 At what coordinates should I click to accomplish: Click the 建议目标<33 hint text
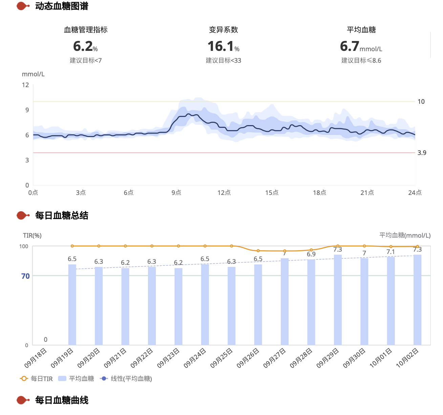[224, 60]
